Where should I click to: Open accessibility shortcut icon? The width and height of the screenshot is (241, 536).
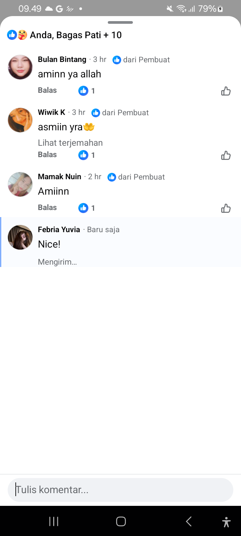(226, 522)
